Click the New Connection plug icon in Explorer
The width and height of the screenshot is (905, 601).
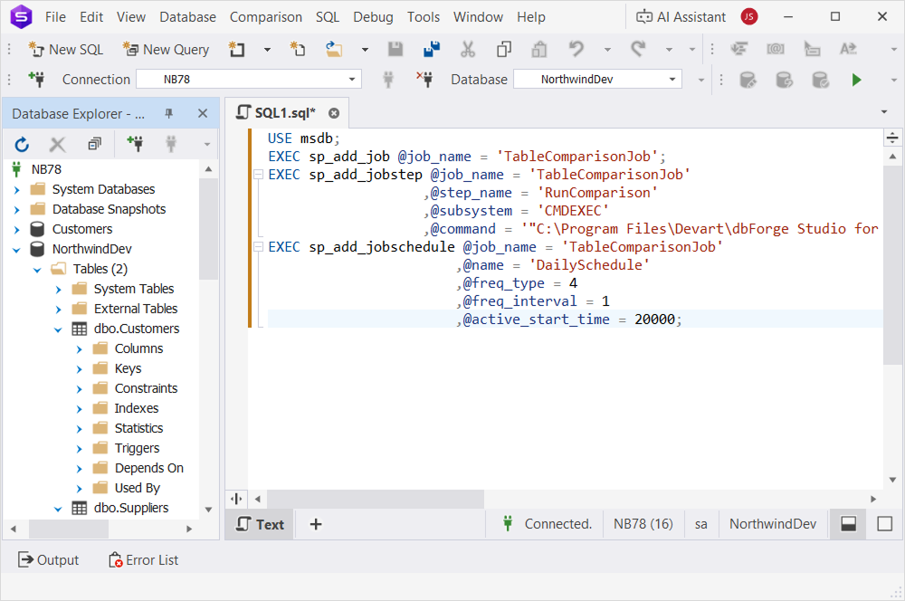click(135, 144)
